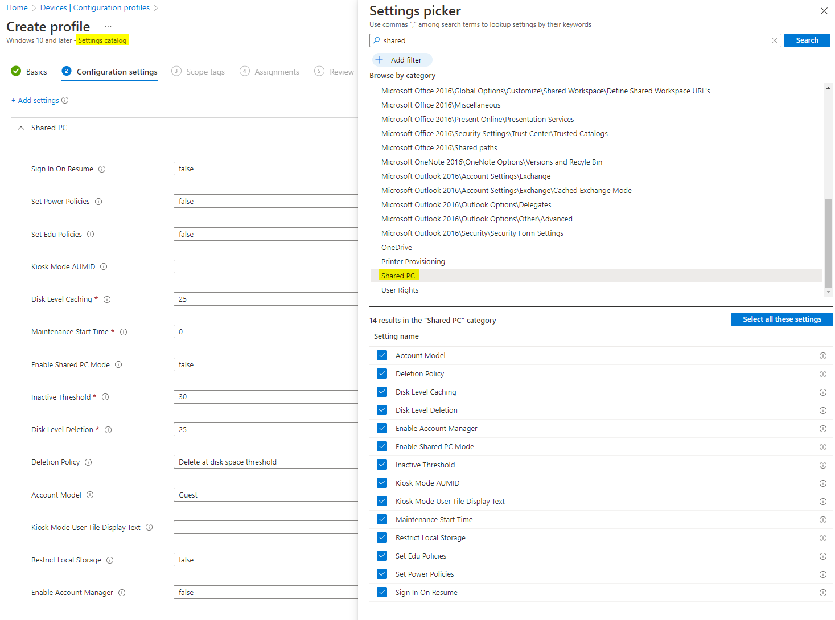Open the Account Model dropdown showing Guest
Viewport: 835px width, 620px height.
click(x=266, y=495)
